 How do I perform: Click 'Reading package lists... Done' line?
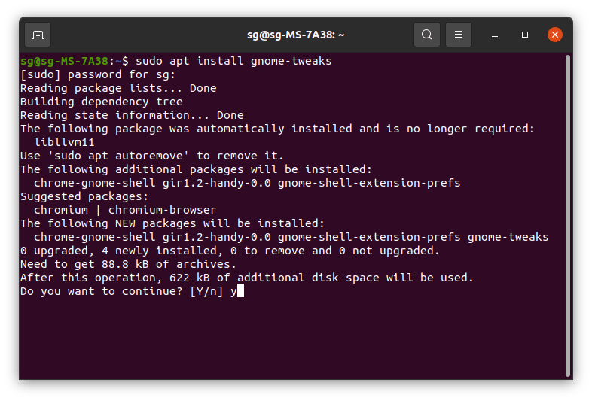(118, 88)
